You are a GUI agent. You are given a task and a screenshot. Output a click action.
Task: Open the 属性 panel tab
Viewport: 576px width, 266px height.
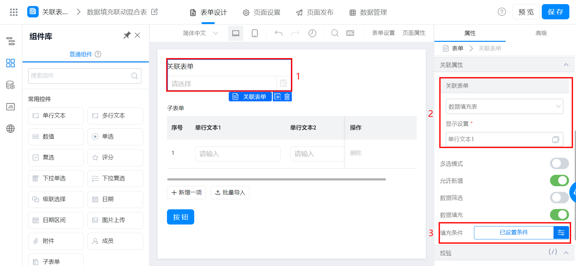pos(470,33)
